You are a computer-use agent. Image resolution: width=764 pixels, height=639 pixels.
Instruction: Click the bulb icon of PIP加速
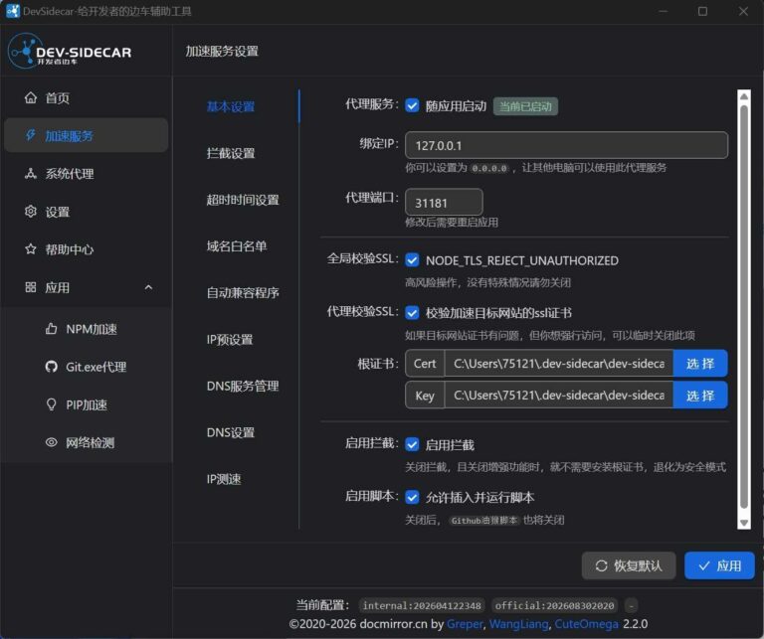point(51,404)
